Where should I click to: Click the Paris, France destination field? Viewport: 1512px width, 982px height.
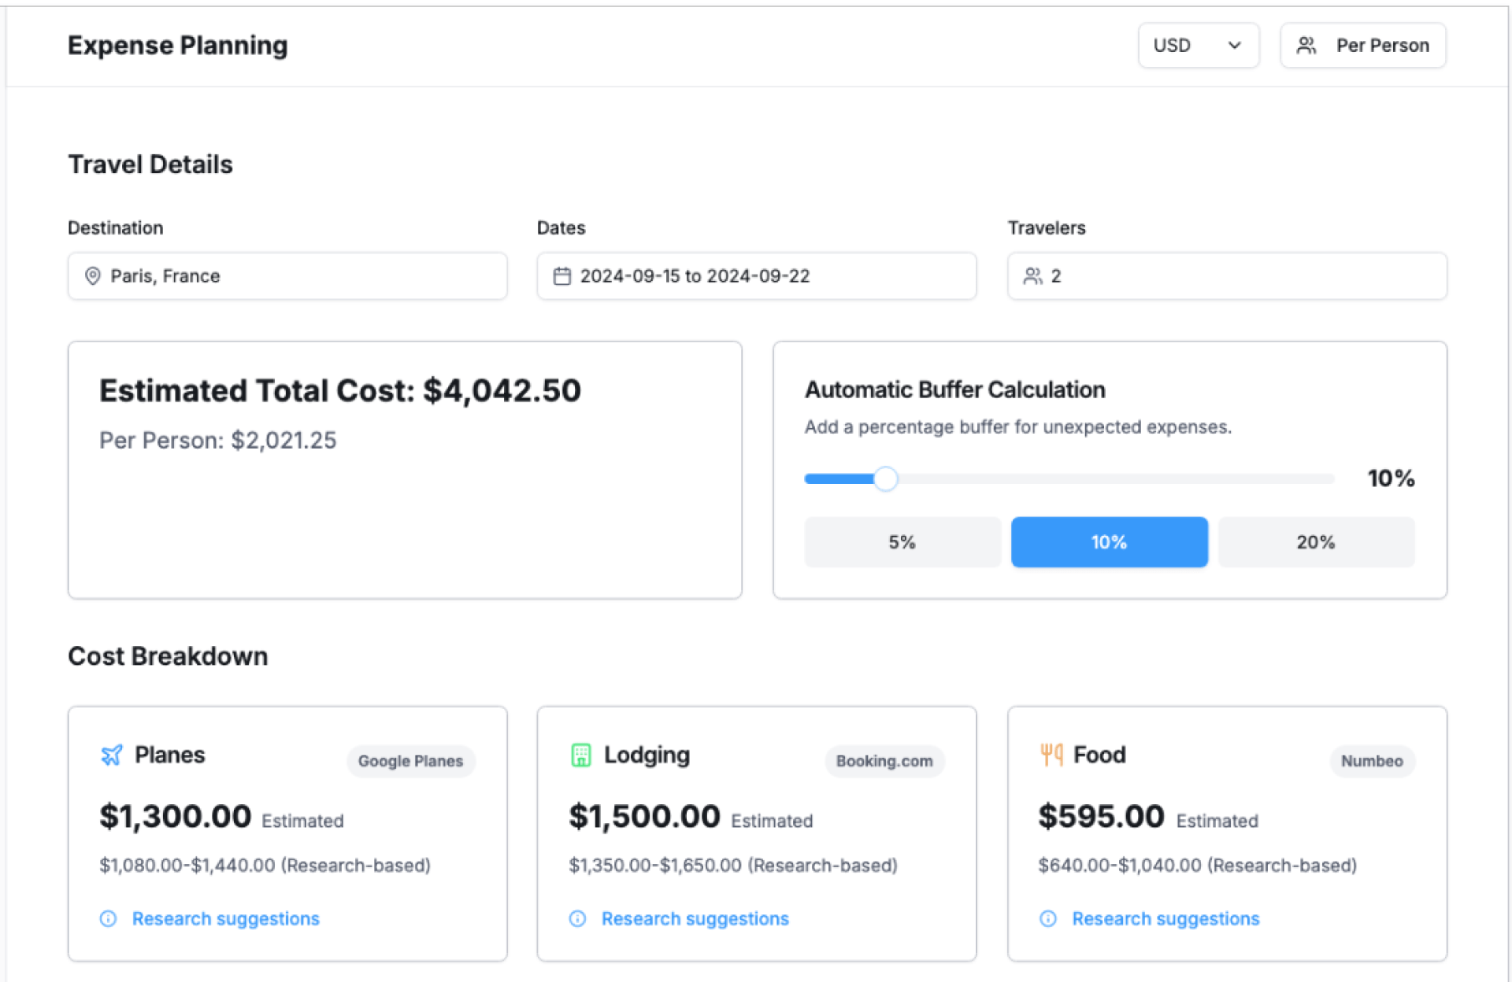click(x=287, y=276)
